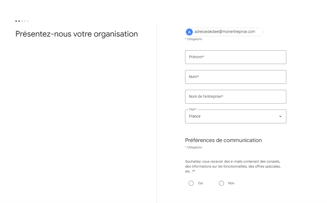Focus the Prénom text field

click(235, 57)
